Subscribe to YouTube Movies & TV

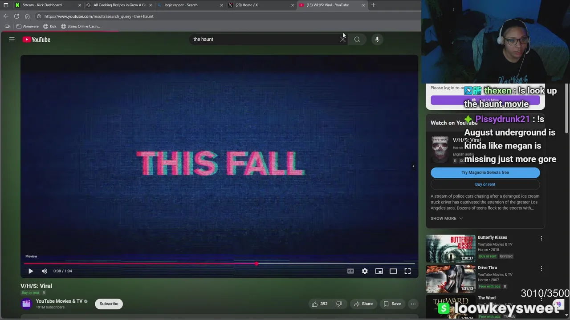109,304
